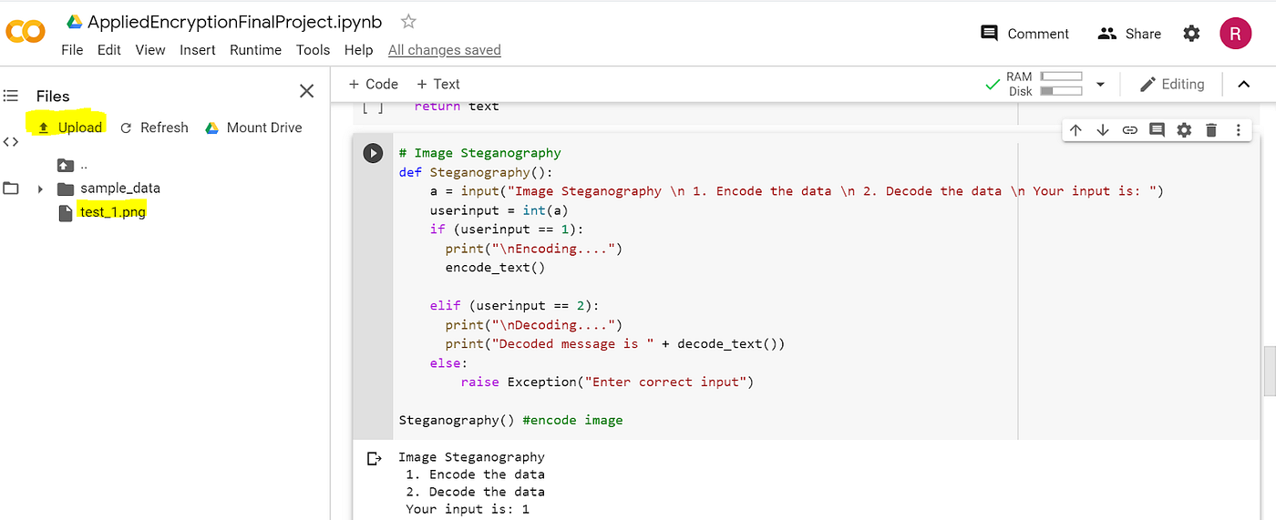Image resolution: width=1276 pixels, height=520 pixels.
Task: Add a comment on the cell
Action: click(x=1157, y=130)
